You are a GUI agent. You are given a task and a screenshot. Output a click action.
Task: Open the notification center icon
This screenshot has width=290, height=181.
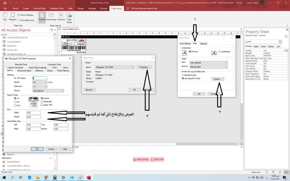[x=285, y=178]
